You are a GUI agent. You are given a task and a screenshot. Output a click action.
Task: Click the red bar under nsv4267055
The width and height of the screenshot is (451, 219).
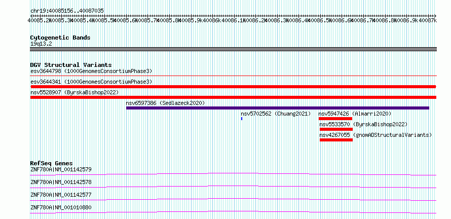tap(336, 140)
